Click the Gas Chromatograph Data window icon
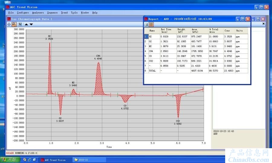Screen dimensions: 272x163 [x=9, y=19]
